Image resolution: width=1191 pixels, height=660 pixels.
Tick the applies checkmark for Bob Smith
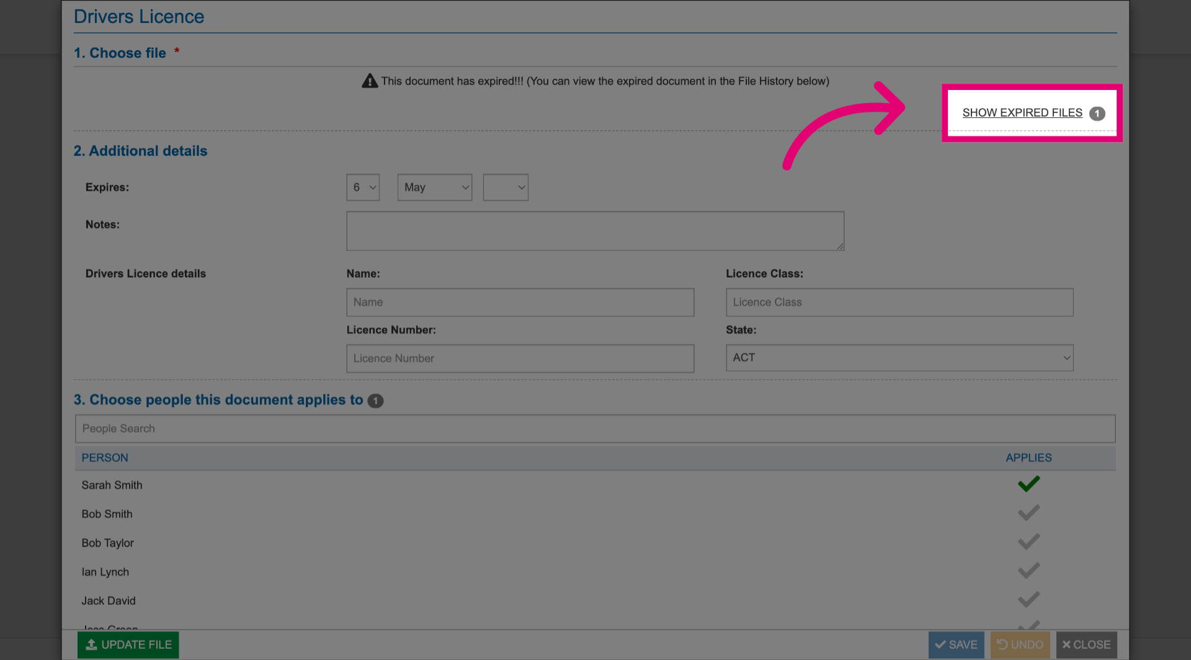click(1028, 513)
